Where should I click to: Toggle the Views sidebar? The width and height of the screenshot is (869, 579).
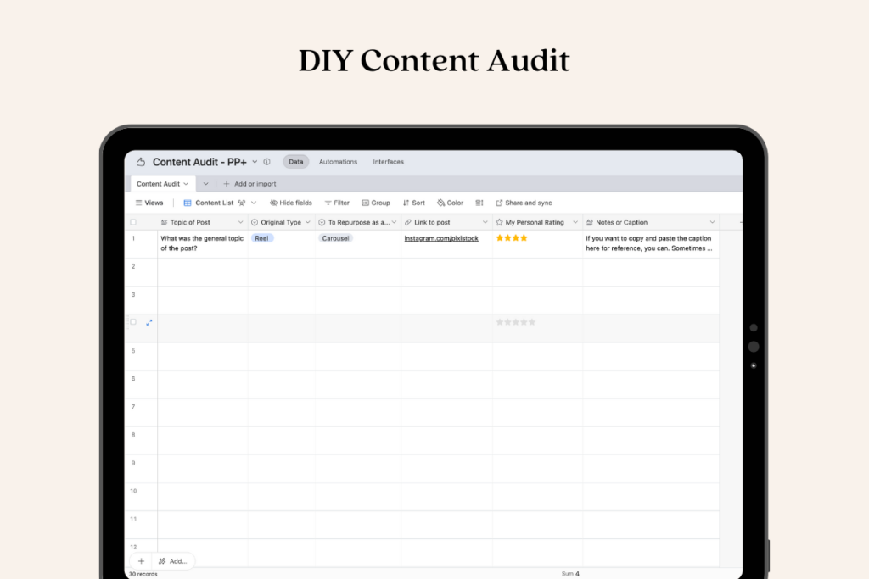(149, 203)
